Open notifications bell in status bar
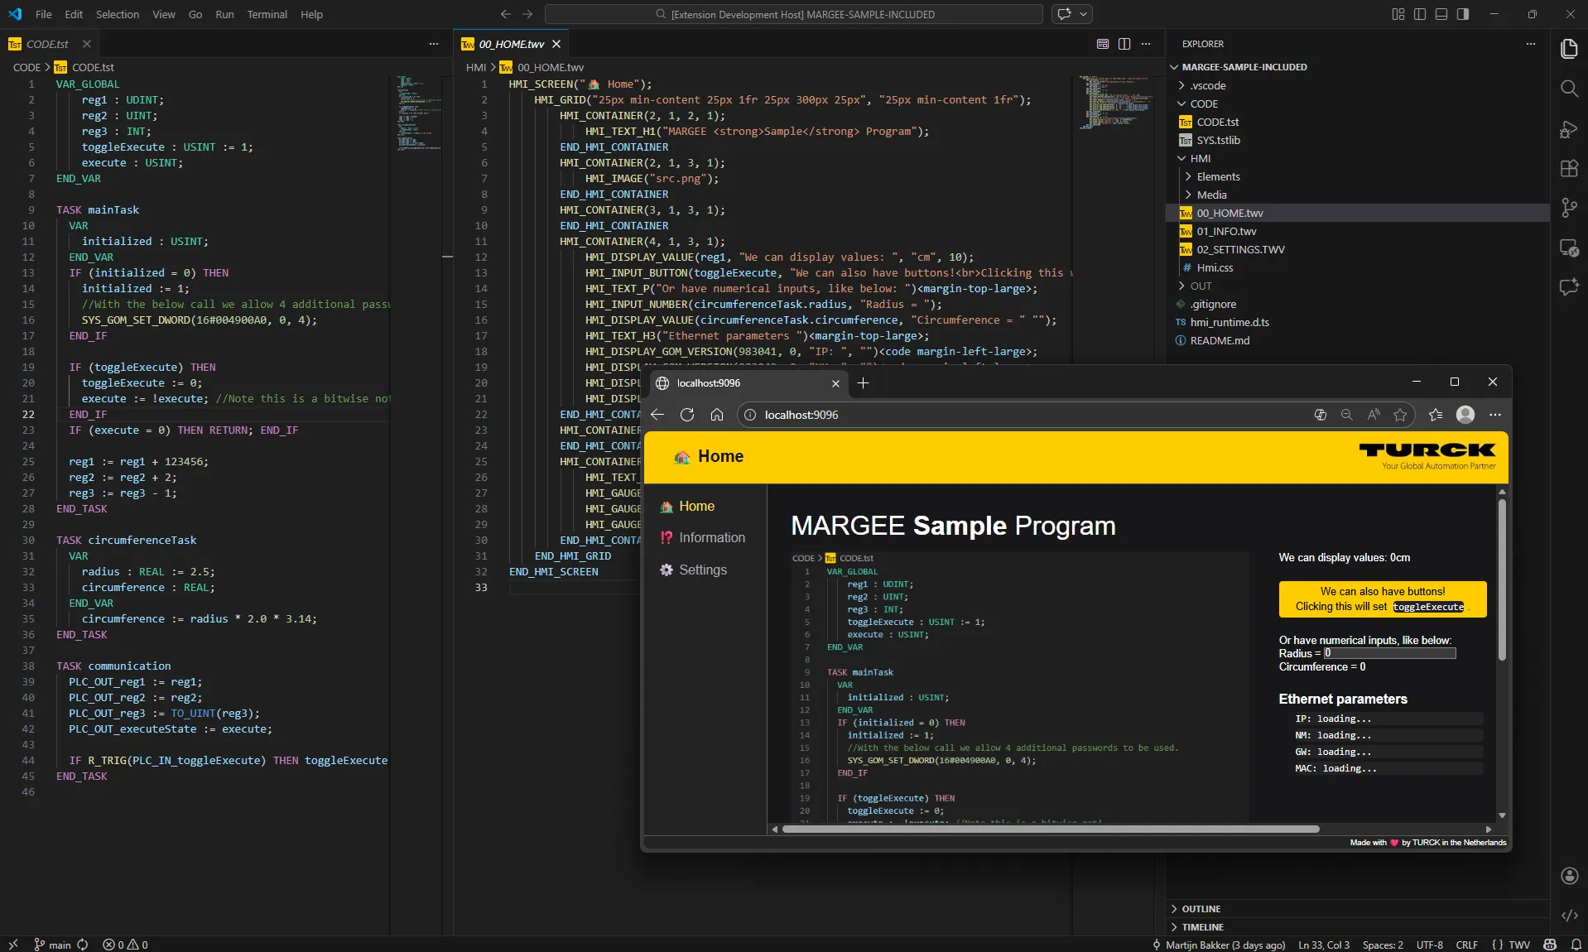The image size is (1588, 952). 1576,945
